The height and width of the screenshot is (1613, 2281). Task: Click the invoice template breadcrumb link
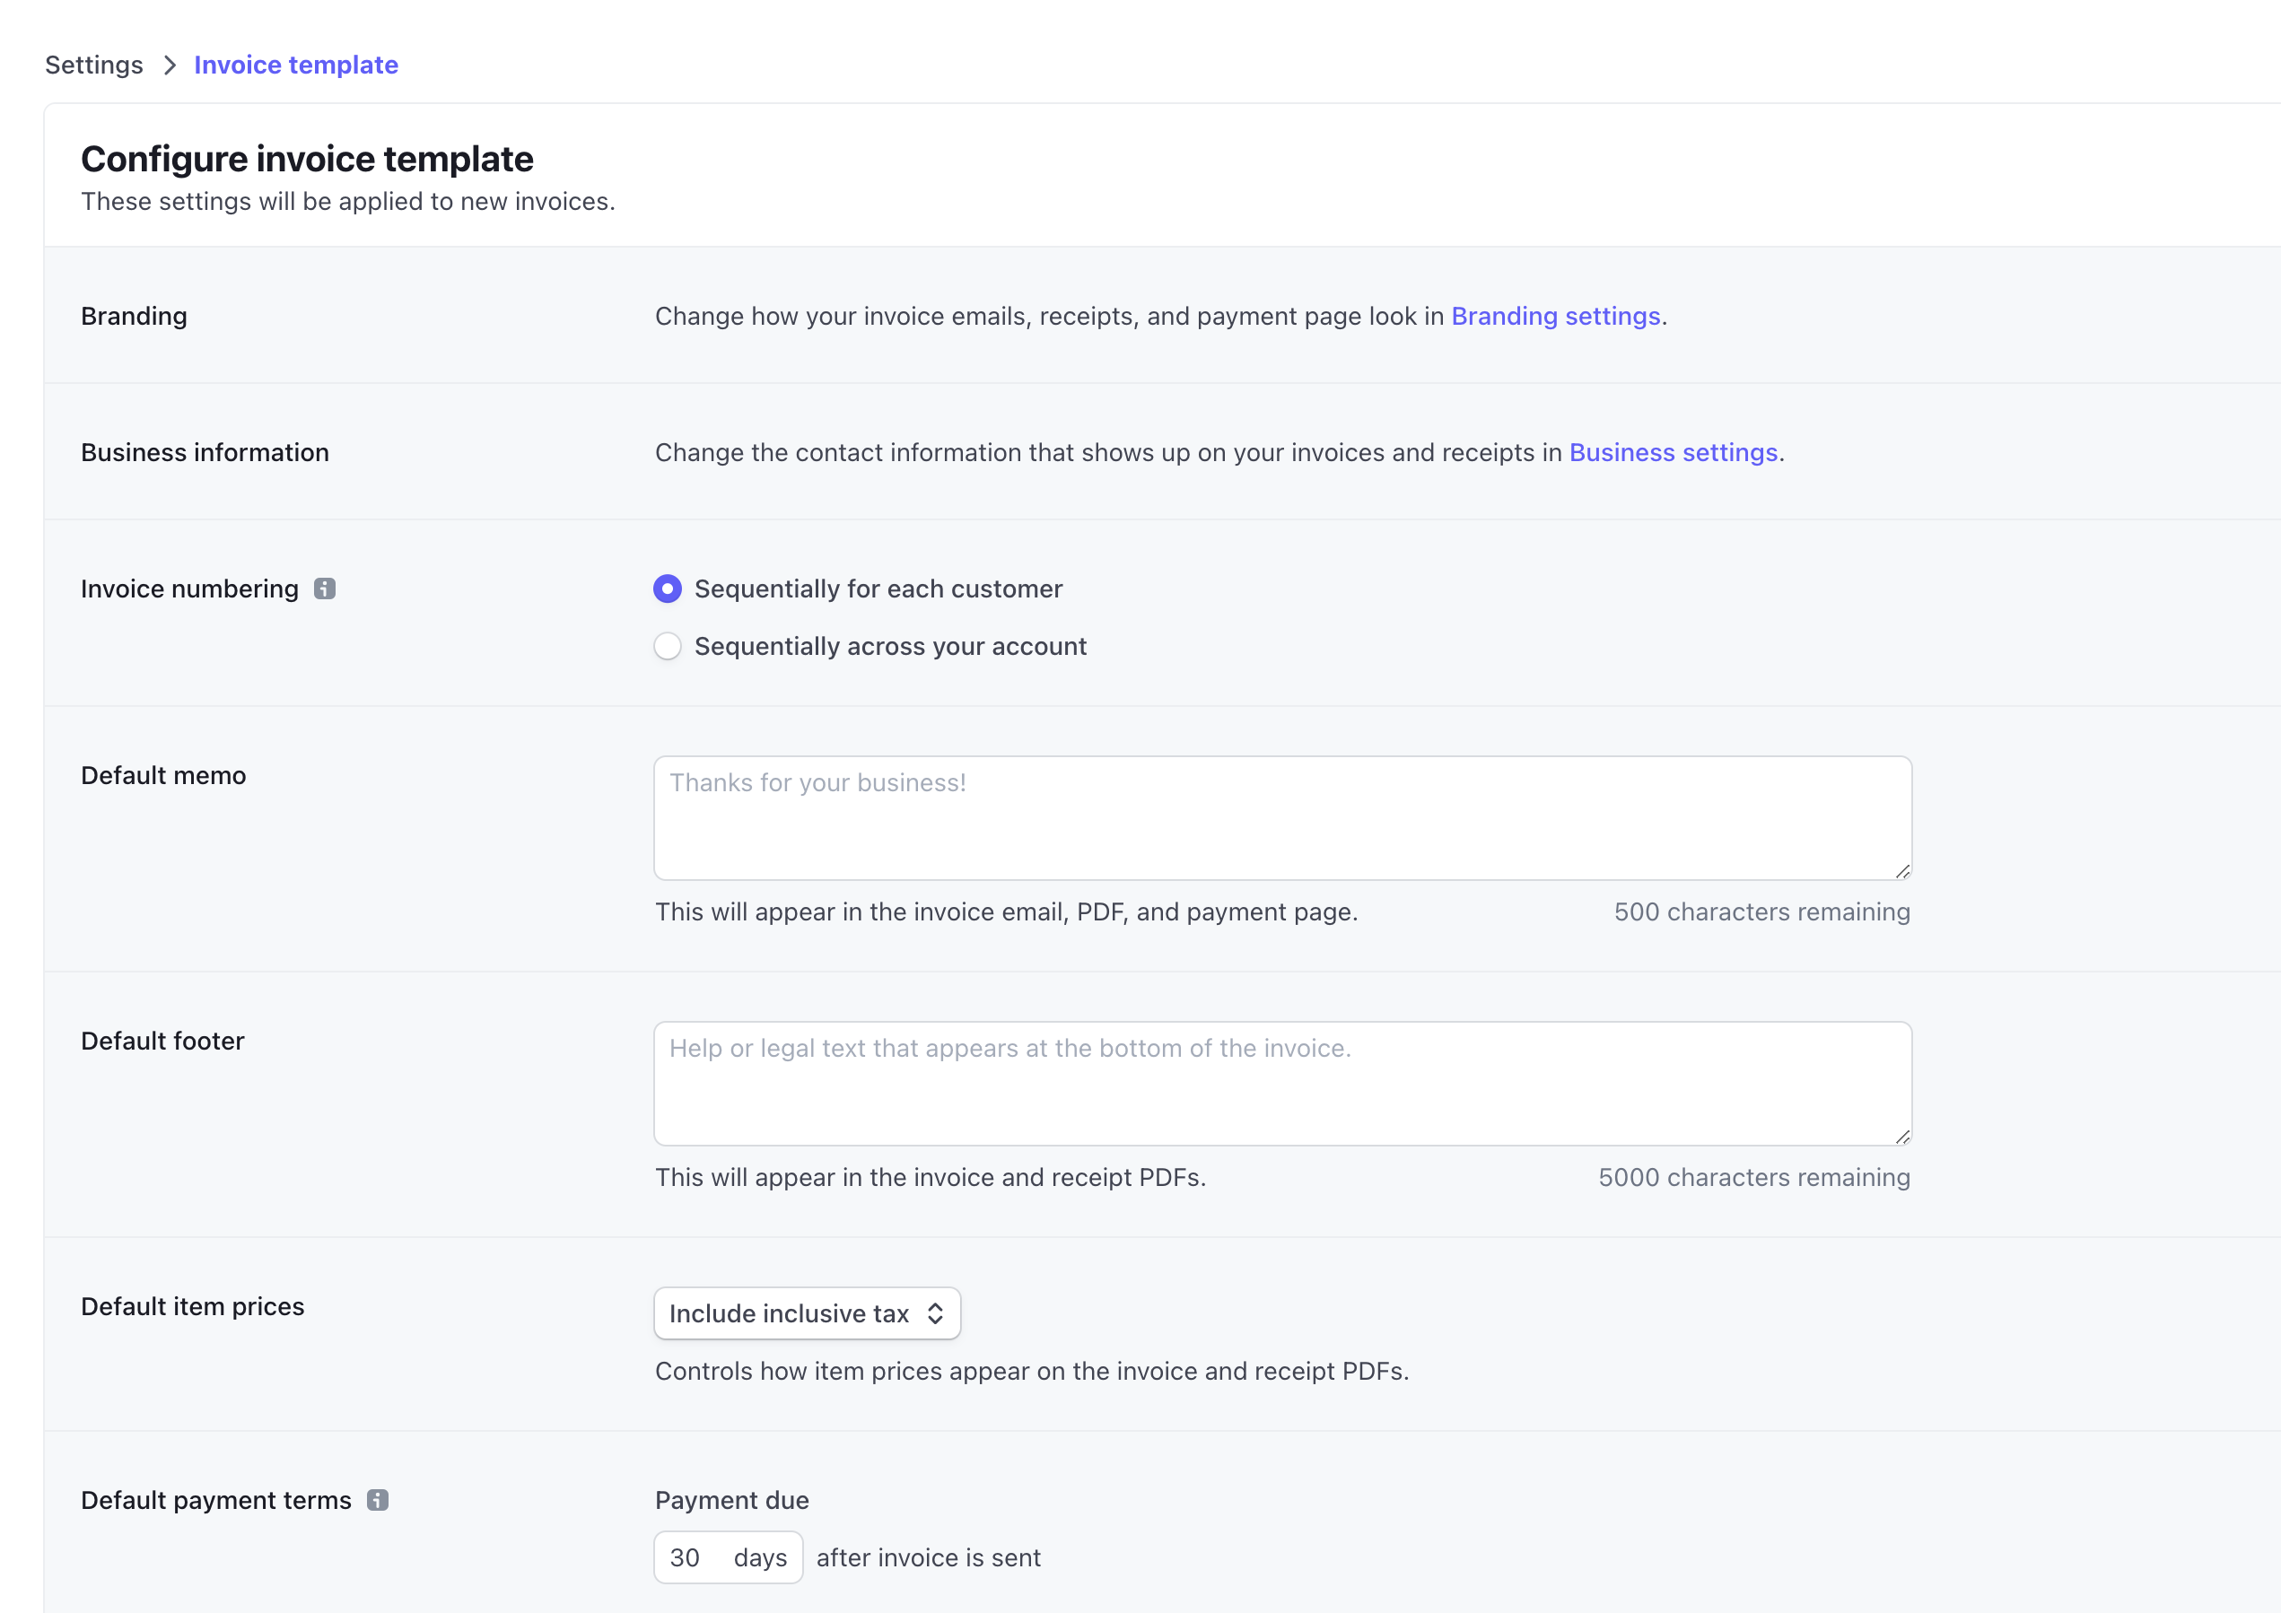(297, 65)
